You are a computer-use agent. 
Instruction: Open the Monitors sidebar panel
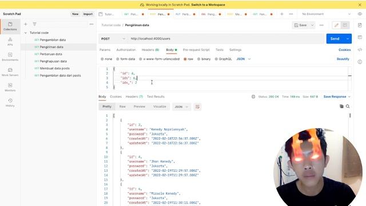click(x=10, y=88)
